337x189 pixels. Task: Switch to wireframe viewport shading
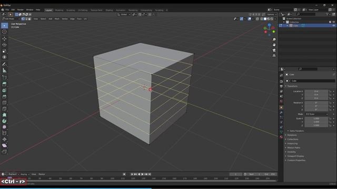(x=262, y=19)
